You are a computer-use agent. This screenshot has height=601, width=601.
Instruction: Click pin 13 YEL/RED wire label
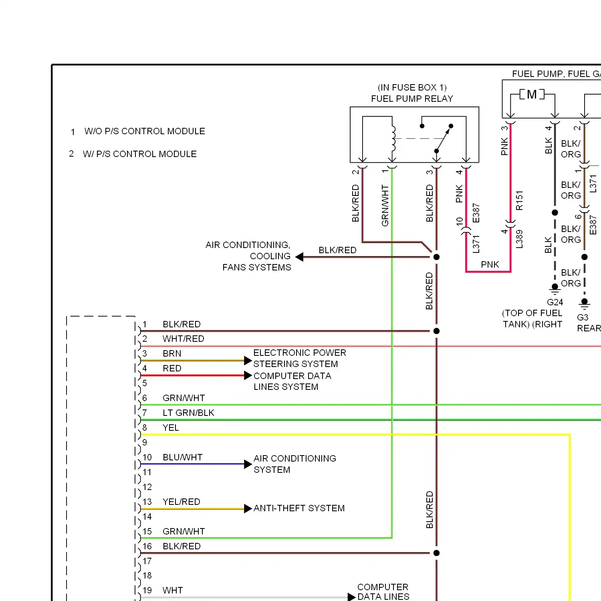[x=181, y=502]
